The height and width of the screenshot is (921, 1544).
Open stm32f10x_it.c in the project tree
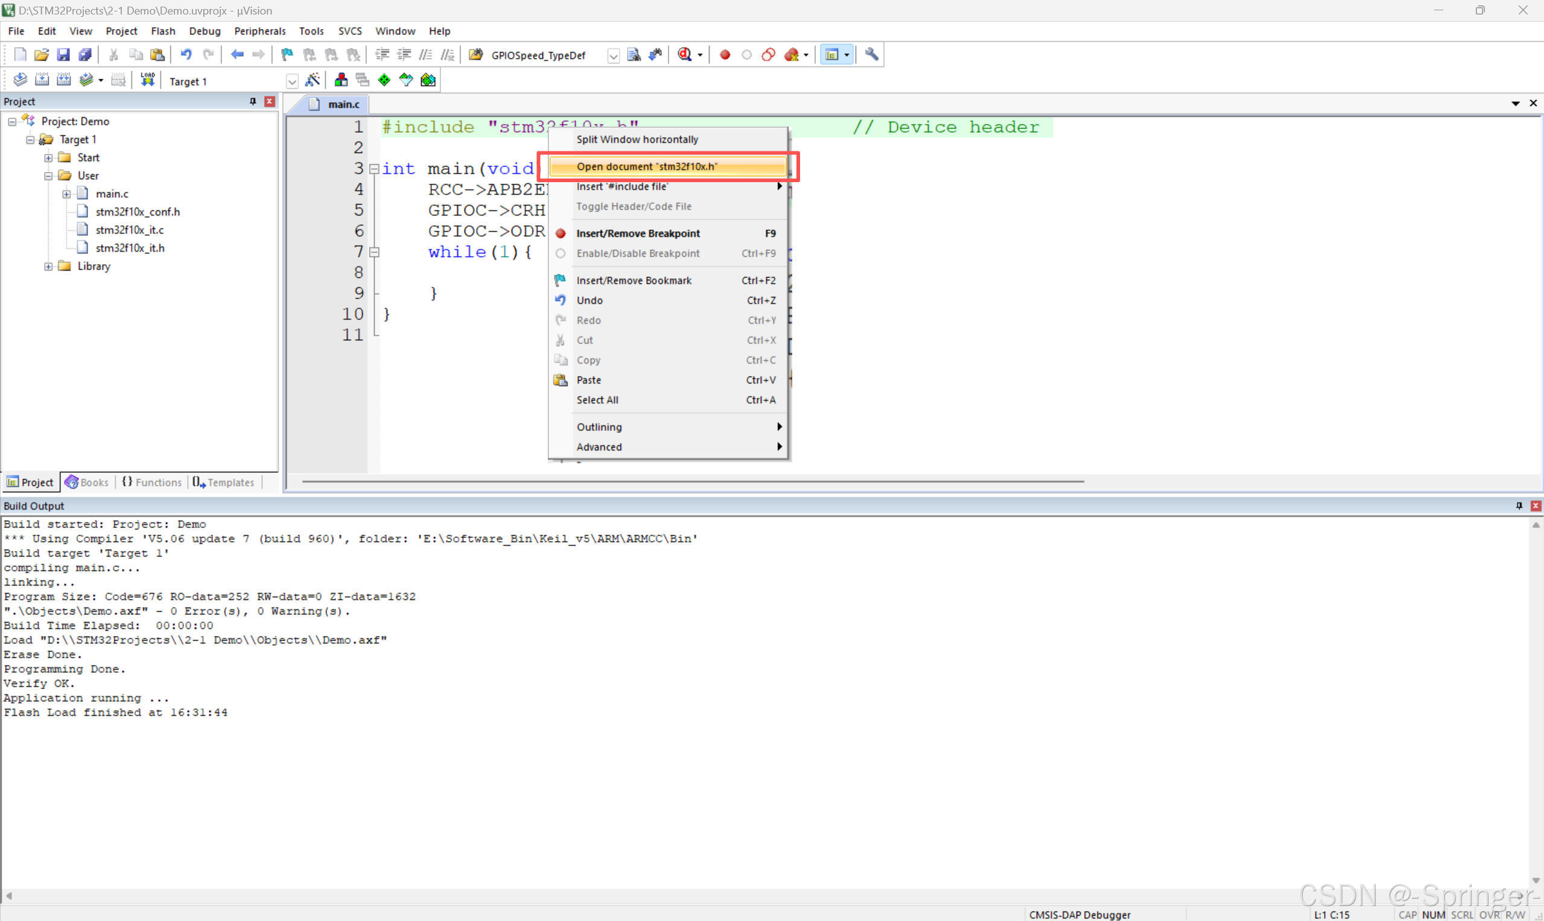129,230
